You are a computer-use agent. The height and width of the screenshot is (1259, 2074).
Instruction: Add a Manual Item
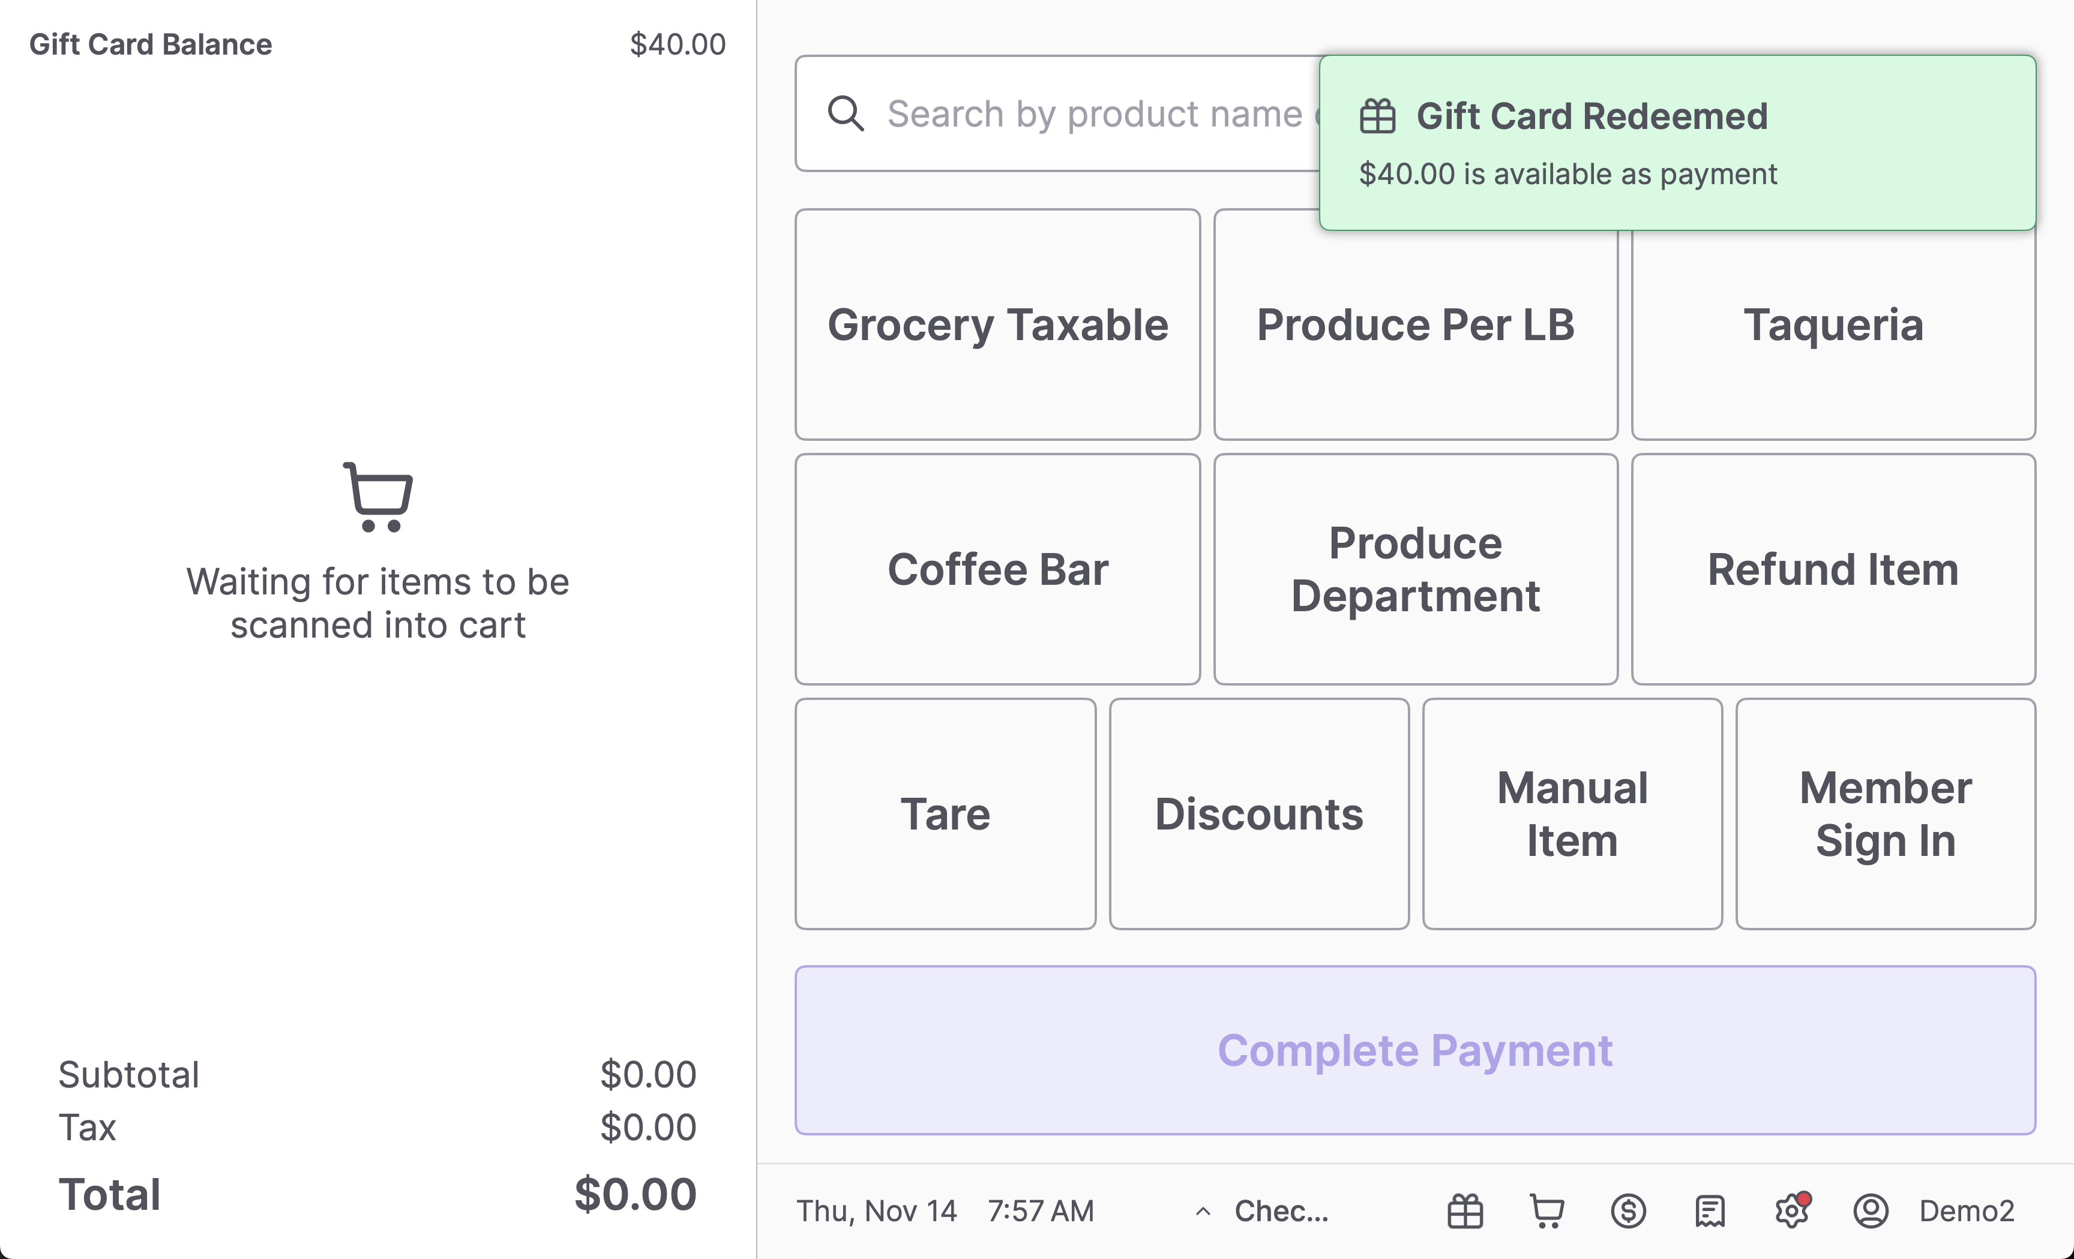point(1572,814)
